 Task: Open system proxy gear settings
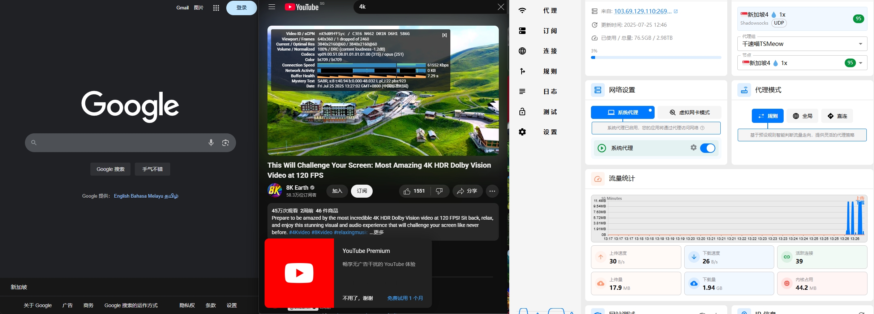click(x=693, y=147)
